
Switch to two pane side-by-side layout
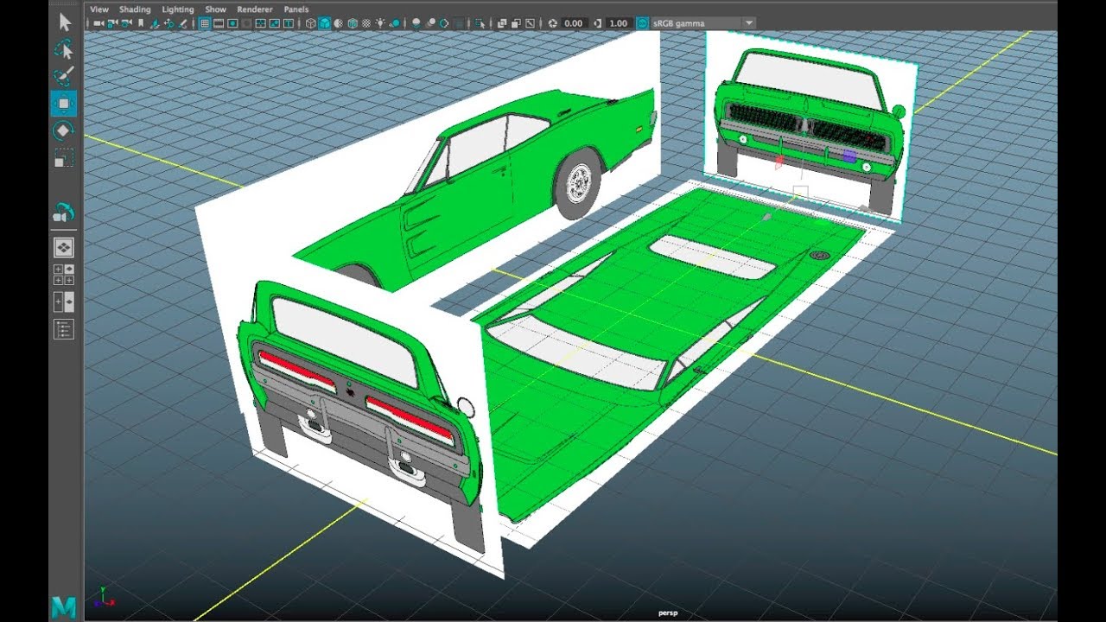(x=64, y=301)
